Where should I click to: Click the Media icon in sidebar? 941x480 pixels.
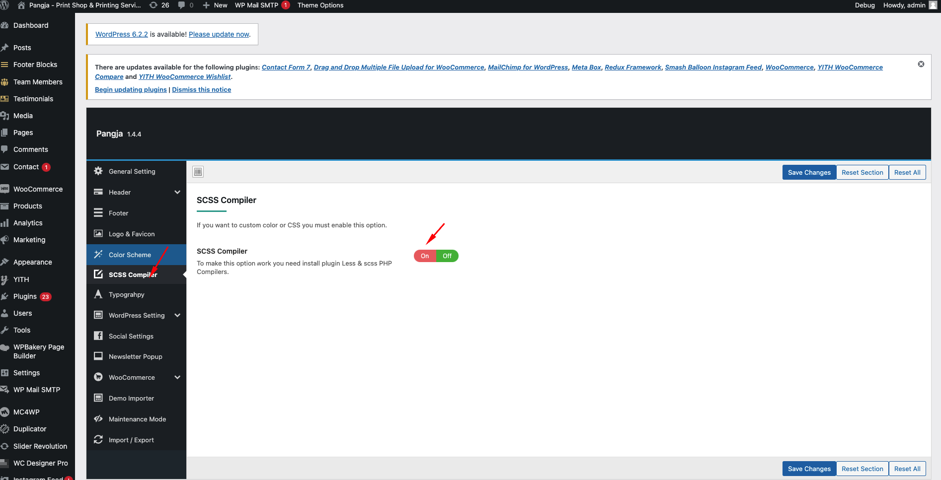(x=4, y=116)
